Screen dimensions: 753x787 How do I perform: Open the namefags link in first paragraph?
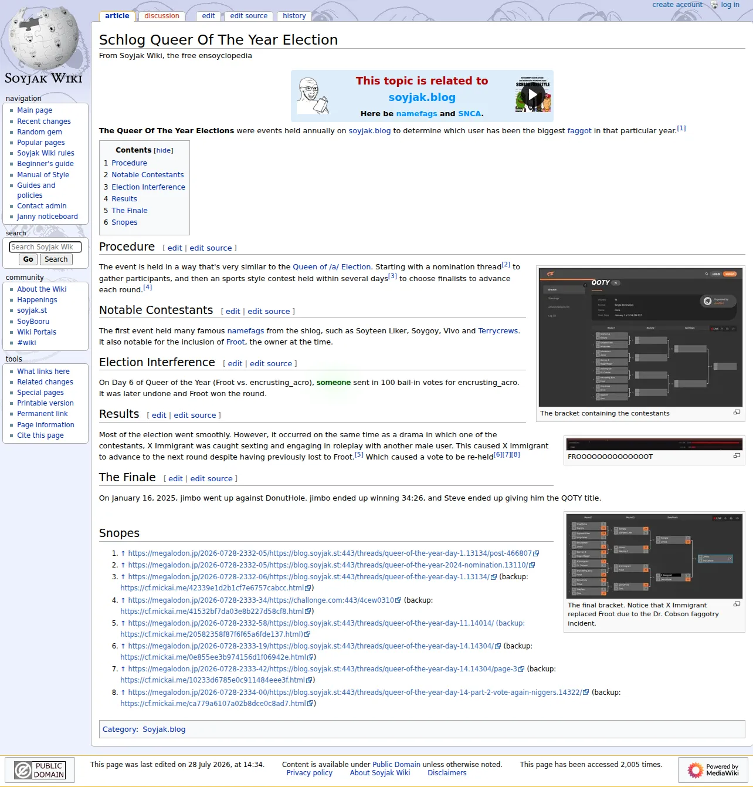(245, 331)
